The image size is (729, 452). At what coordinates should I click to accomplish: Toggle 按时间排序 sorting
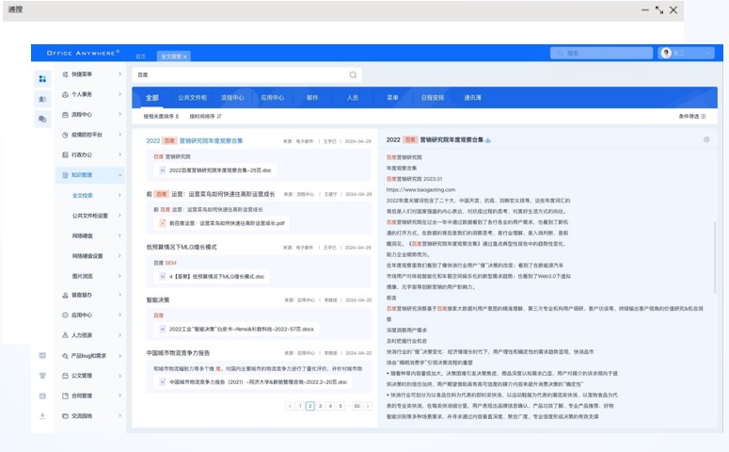pos(205,117)
